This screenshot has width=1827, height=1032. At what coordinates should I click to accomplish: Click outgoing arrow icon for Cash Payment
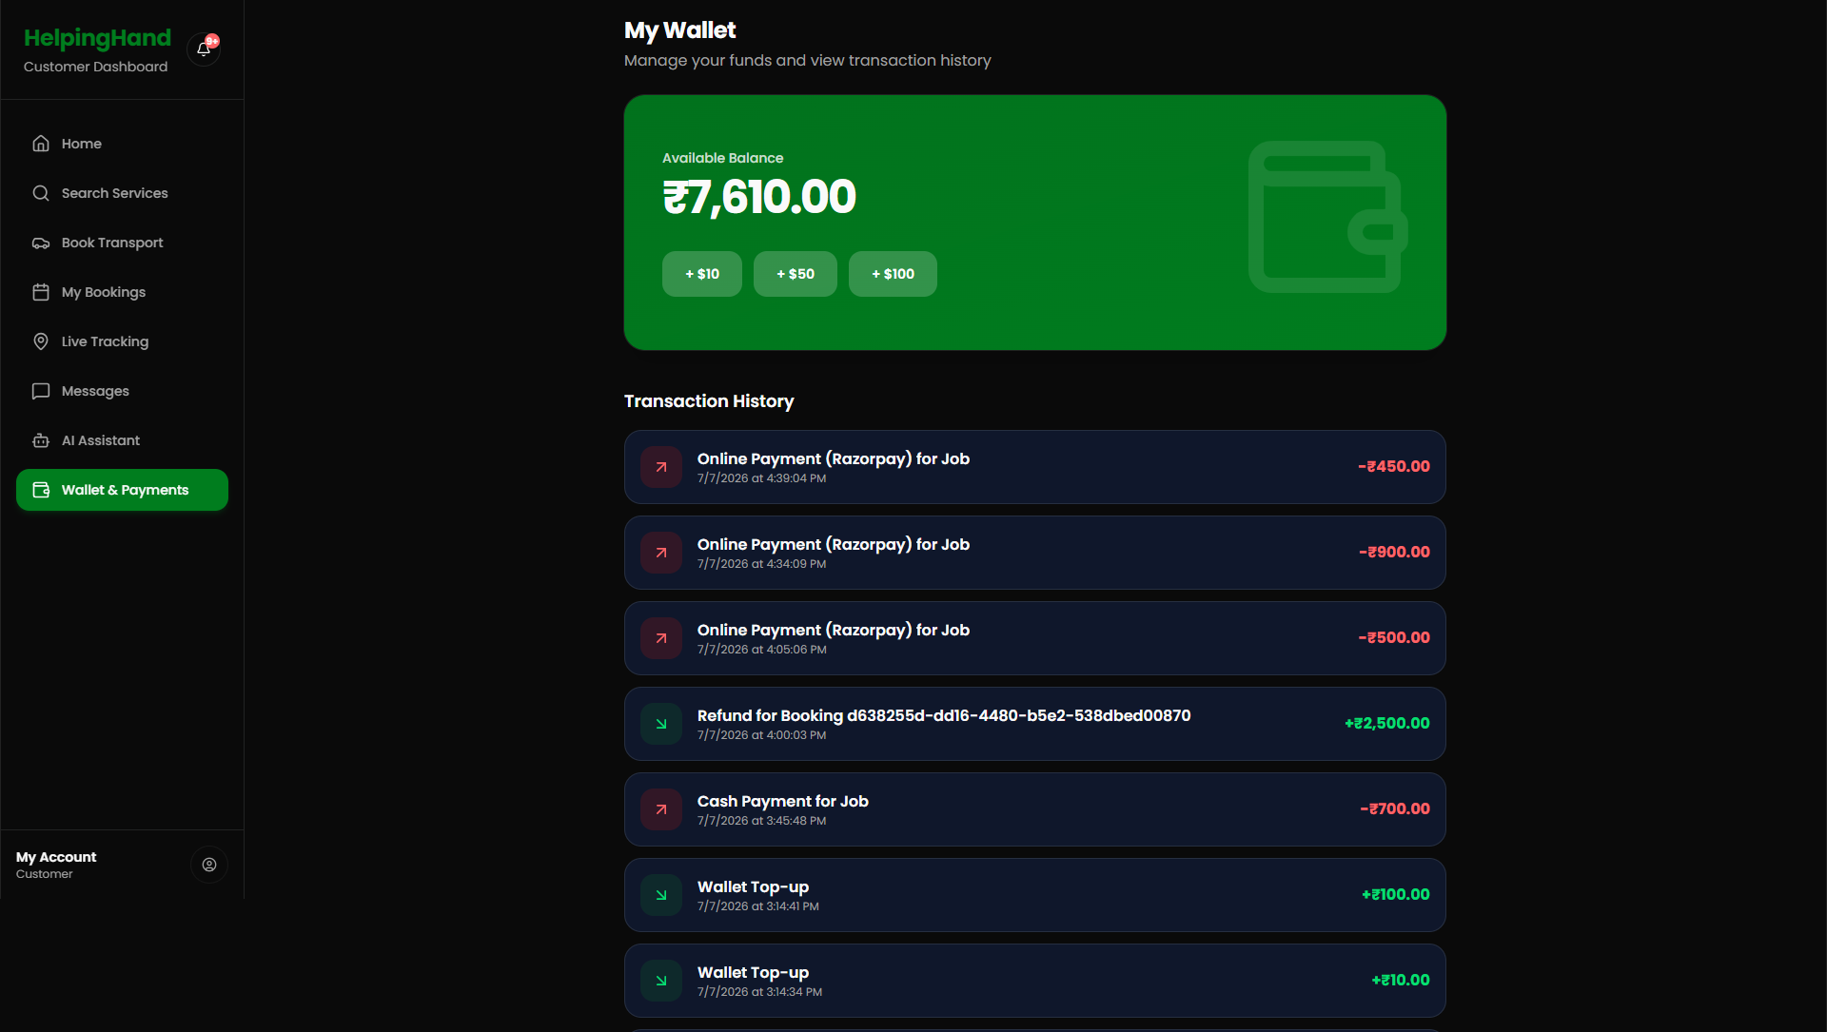[661, 809]
